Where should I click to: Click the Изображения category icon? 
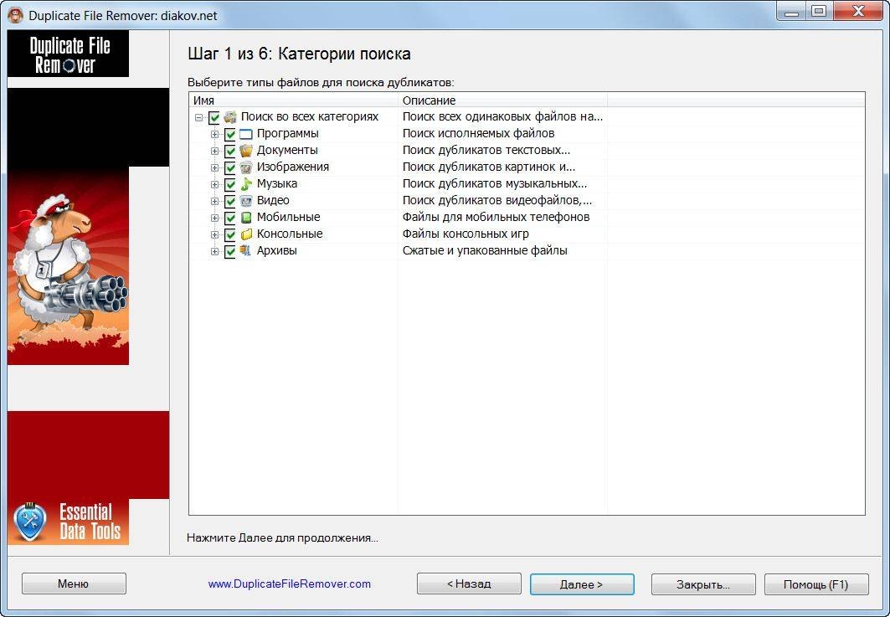click(x=246, y=167)
